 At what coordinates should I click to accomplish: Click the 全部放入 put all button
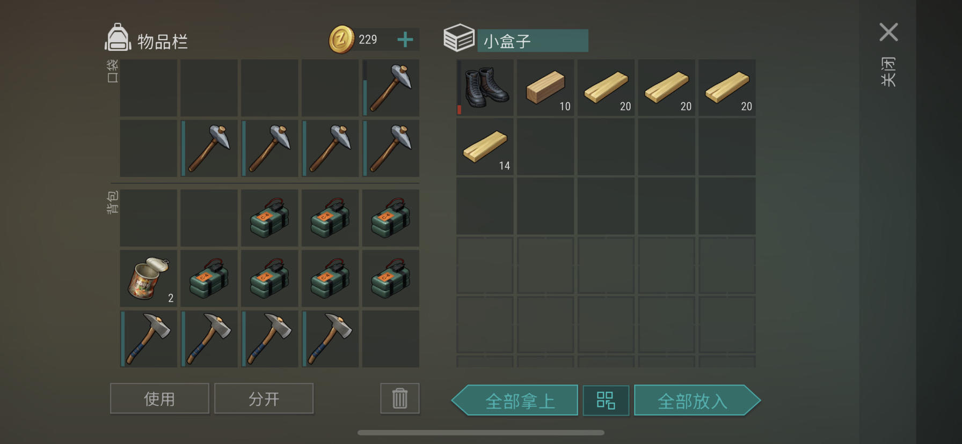coord(697,401)
